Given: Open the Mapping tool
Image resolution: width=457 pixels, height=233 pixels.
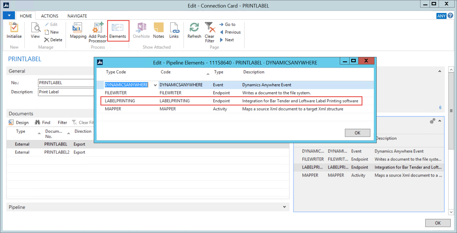Looking at the screenshot, I should (78, 31).
